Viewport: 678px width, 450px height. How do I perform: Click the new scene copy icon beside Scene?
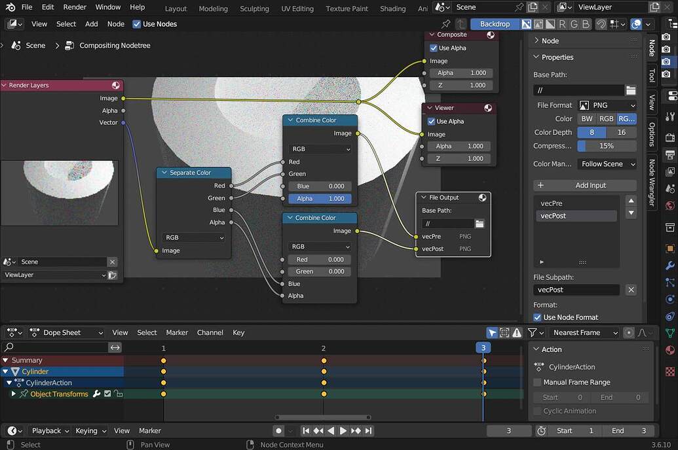pyautogui.click(x=533, y=7)
